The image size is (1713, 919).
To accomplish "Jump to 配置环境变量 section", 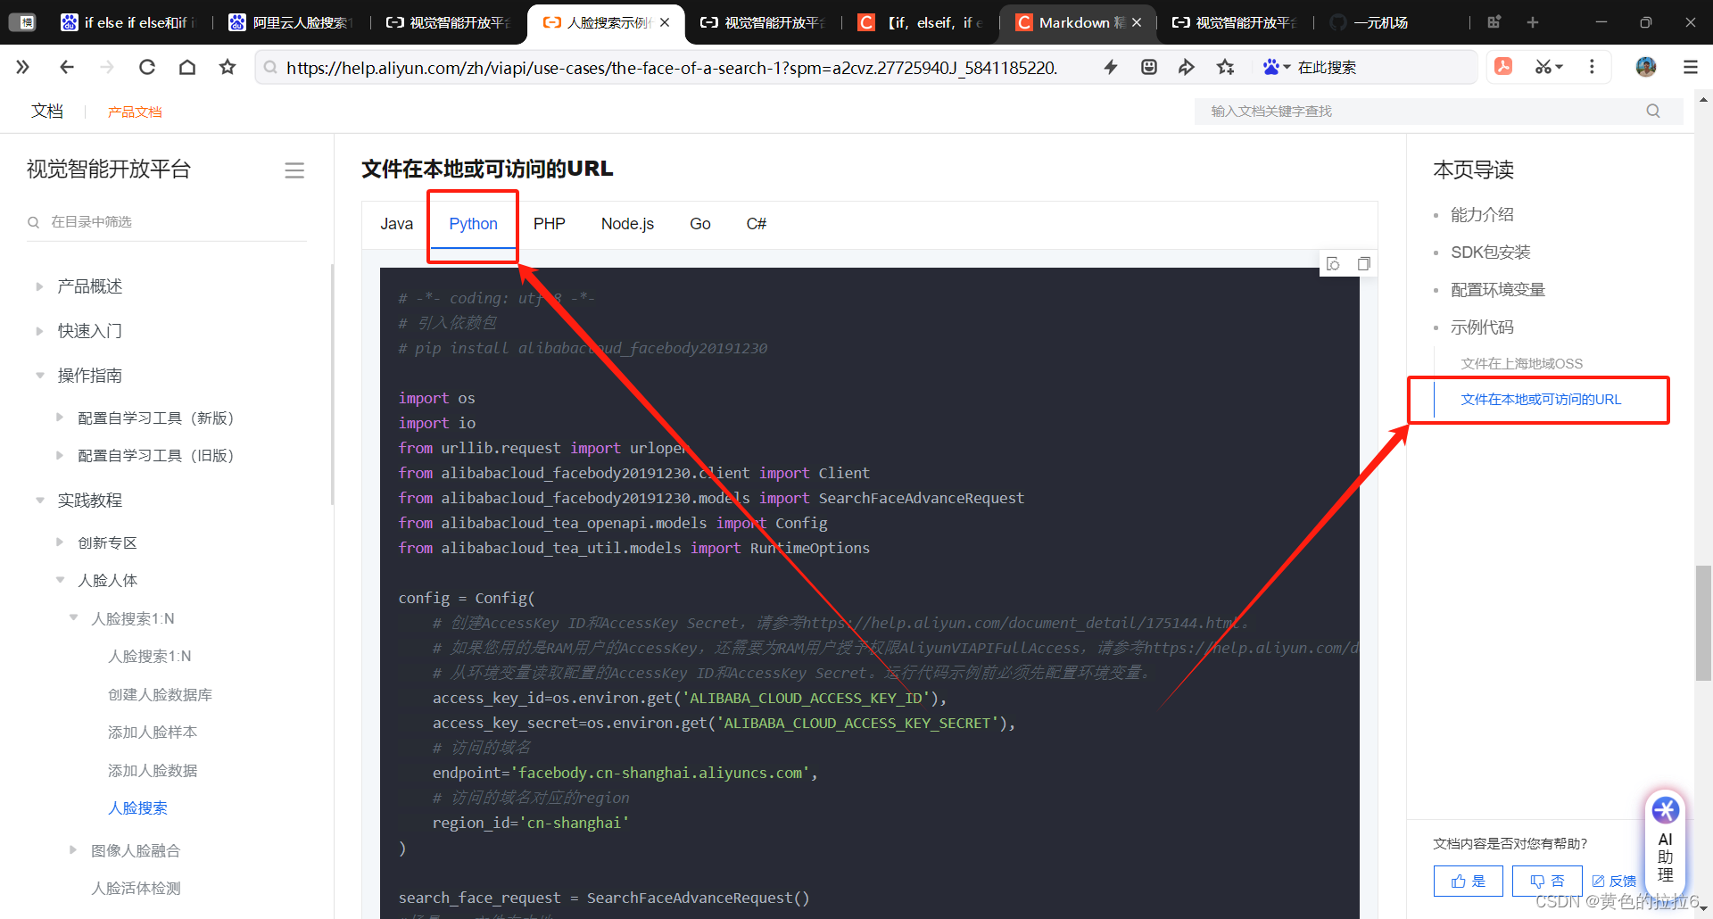I will [x=1498, y=289].
